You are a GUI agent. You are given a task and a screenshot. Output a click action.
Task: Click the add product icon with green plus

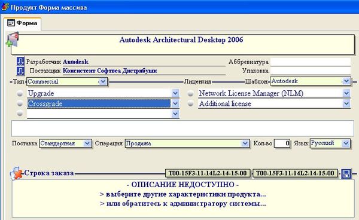click(x=13, y=39)
